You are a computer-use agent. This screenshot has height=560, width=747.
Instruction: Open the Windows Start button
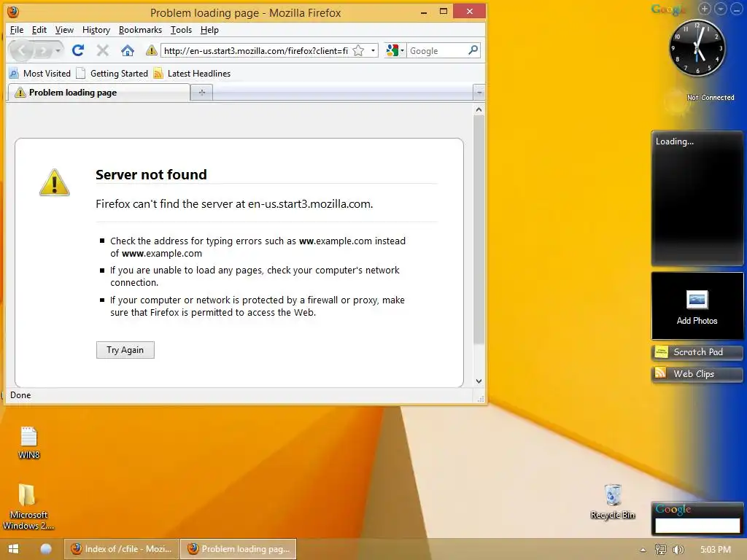click(x=13, y=548)
